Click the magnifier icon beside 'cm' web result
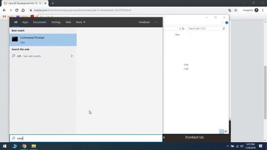The width and height of the screenshot is (267, 150). (x=13, y=55)
